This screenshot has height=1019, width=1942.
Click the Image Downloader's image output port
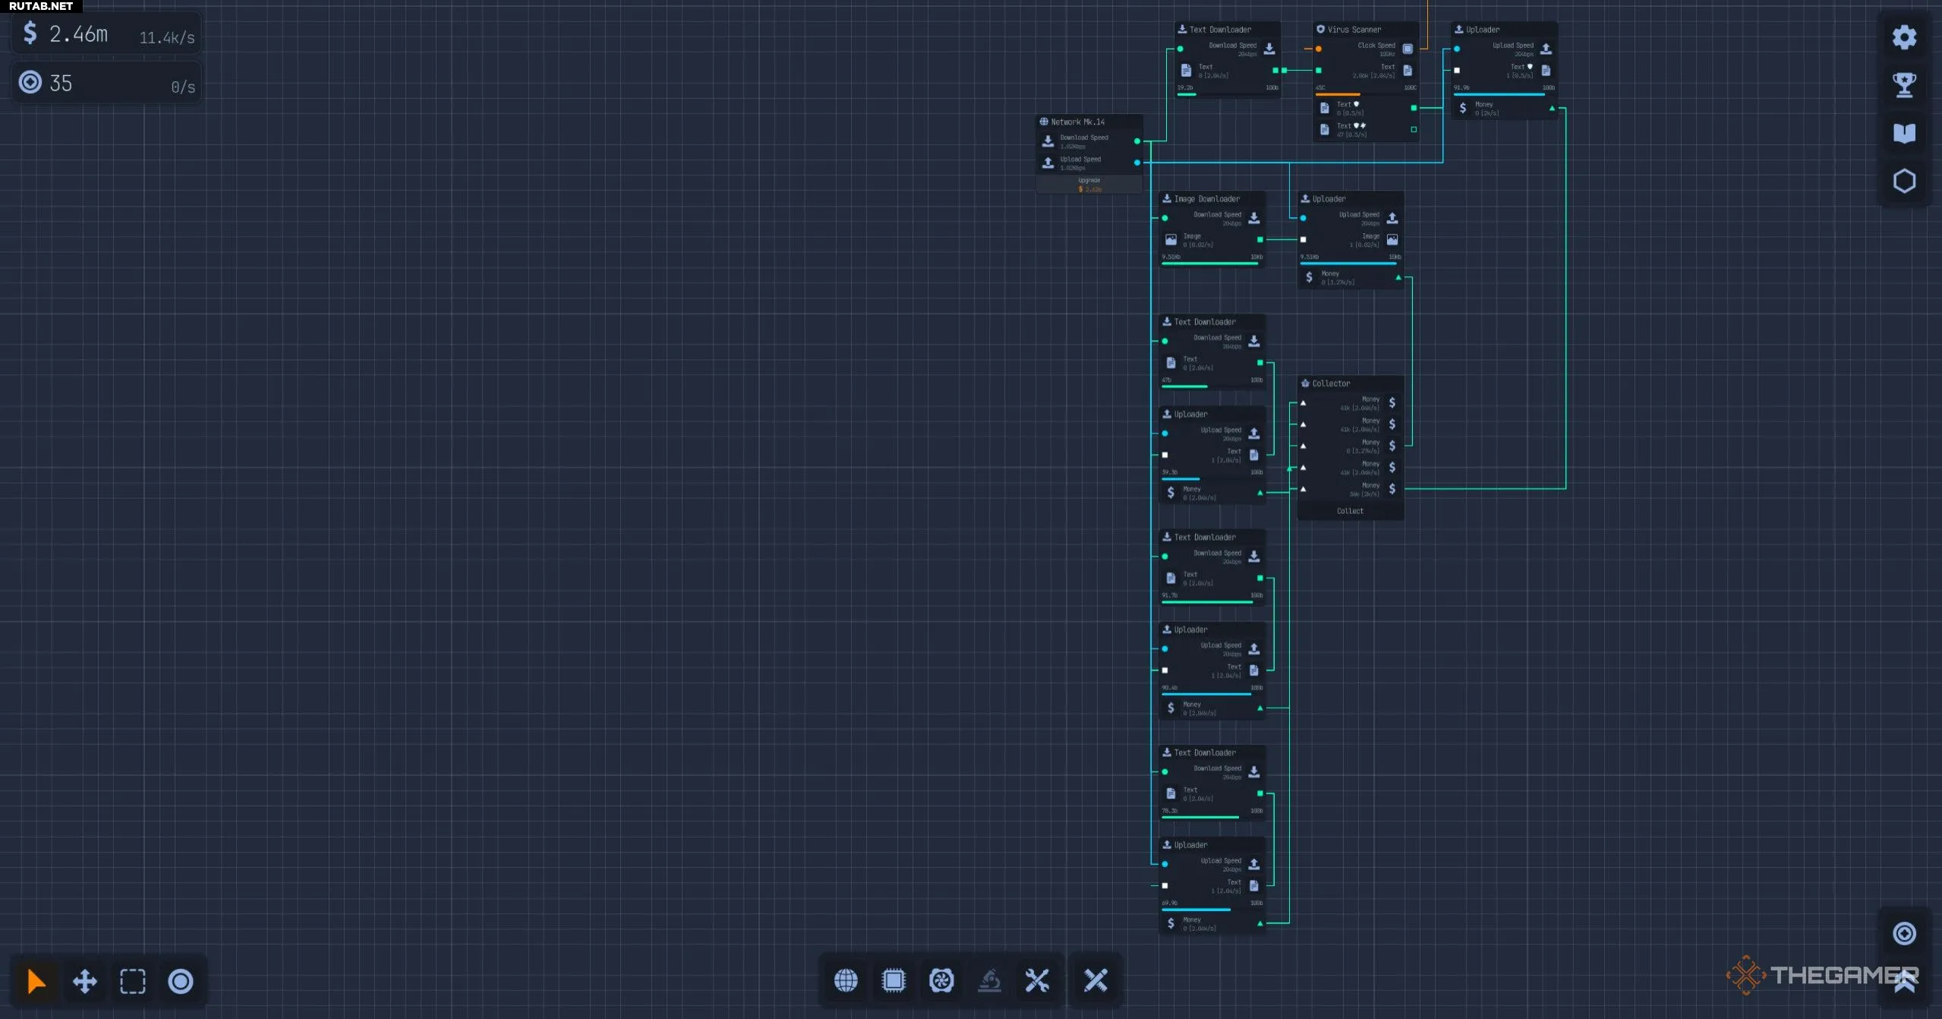tap(1260, 240)
